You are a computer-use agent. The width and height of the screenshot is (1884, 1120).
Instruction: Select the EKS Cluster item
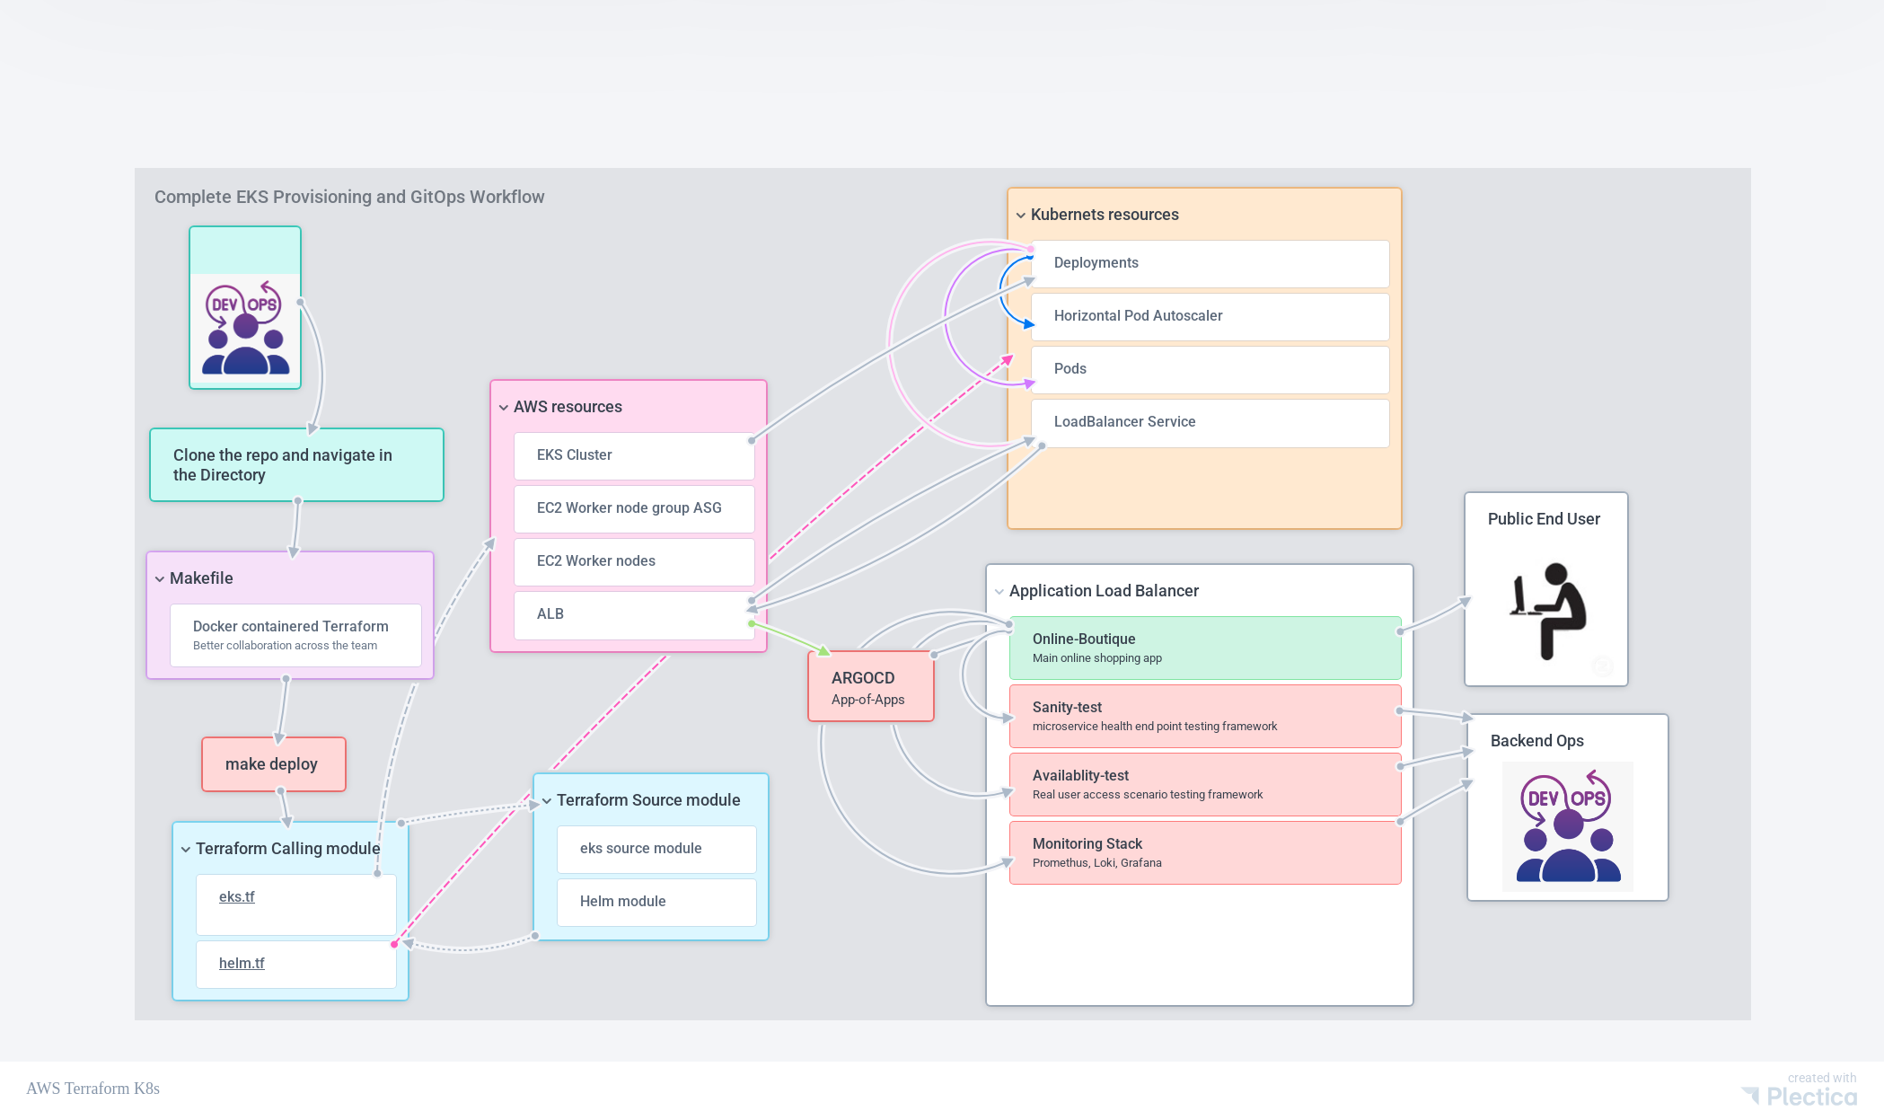[633, 455]
